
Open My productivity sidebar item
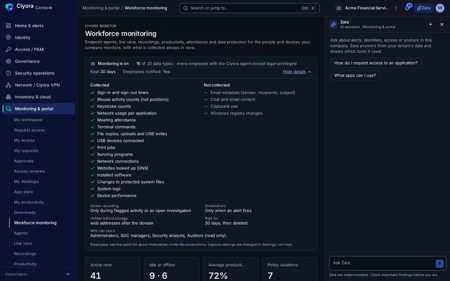point(42,202)
